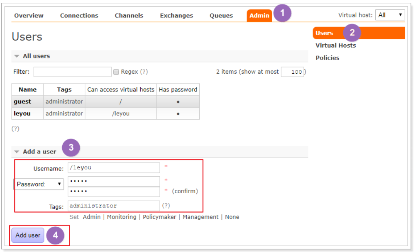
Task: Click the help icon beside Tags field
Action: click(x=166, y=206)
